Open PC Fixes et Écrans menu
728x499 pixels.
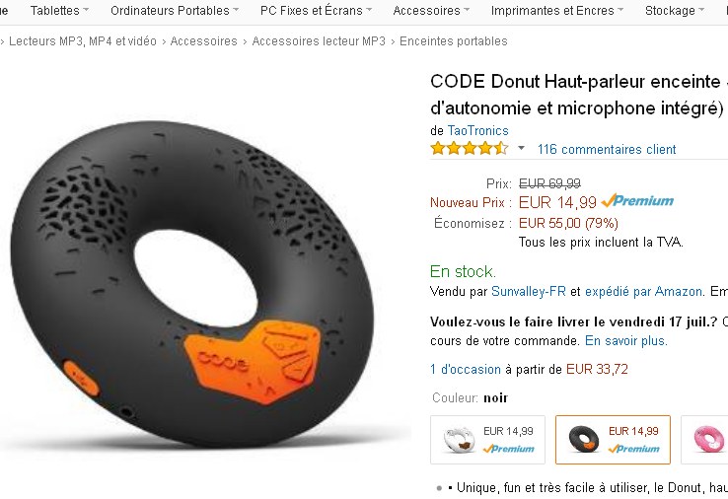[317, 10]
